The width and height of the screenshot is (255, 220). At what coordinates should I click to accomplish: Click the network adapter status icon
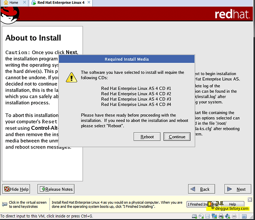[x=214, y=216]
